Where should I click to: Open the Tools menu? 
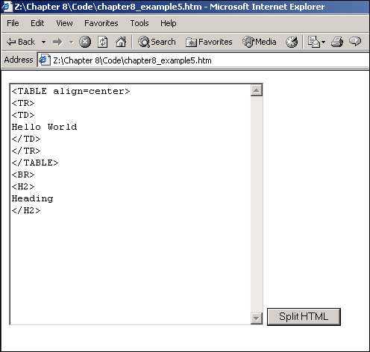tap(139, 23)
